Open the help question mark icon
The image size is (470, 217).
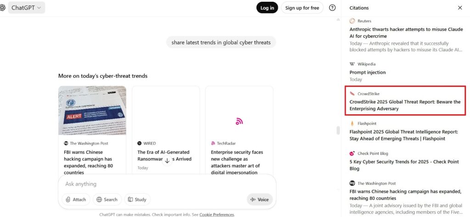(332, 8)
